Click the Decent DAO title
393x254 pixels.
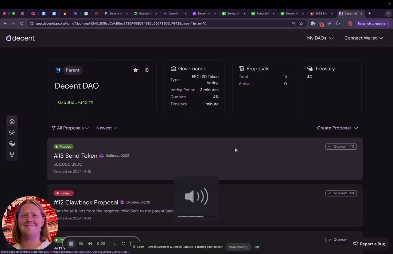point(77,86)
